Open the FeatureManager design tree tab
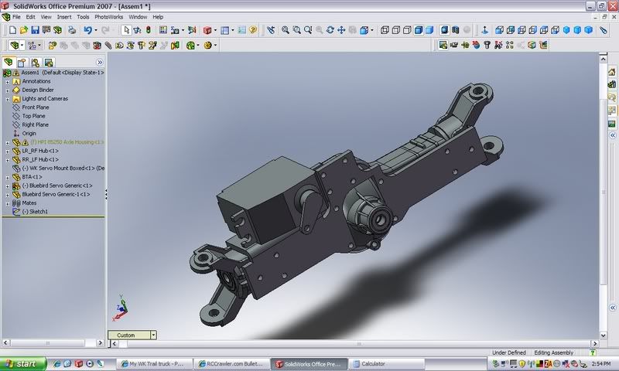Image resolution: width=619 pixels, height=371 pixels. tap(9, 63)
